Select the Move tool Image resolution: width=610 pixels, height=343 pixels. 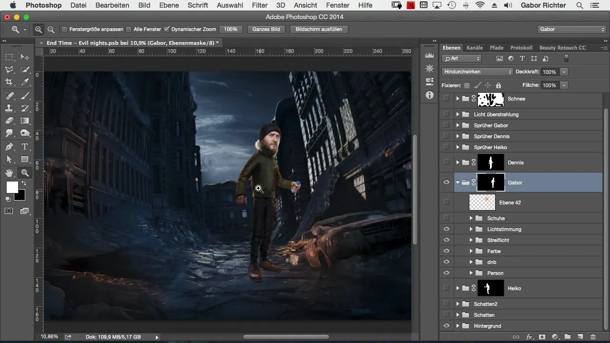tap(25, 57)
